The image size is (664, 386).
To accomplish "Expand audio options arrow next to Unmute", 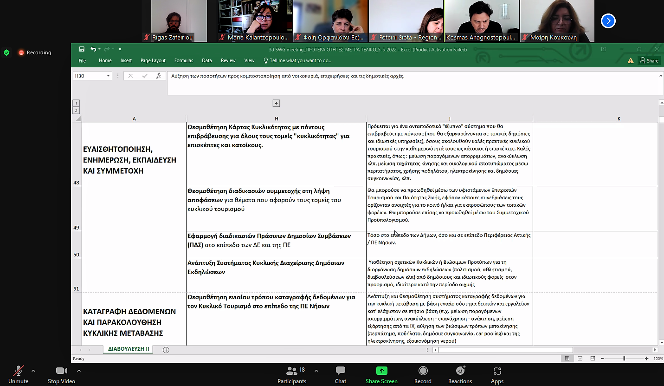I will tap(33, 371).
